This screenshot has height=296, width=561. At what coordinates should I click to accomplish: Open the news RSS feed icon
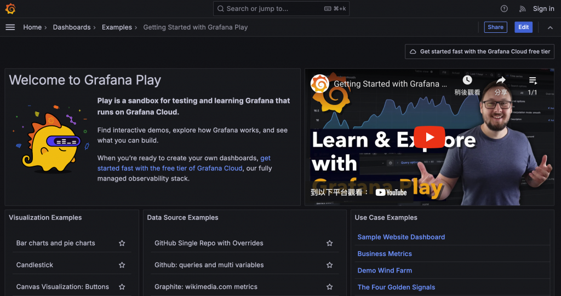(x=522, y=9)
